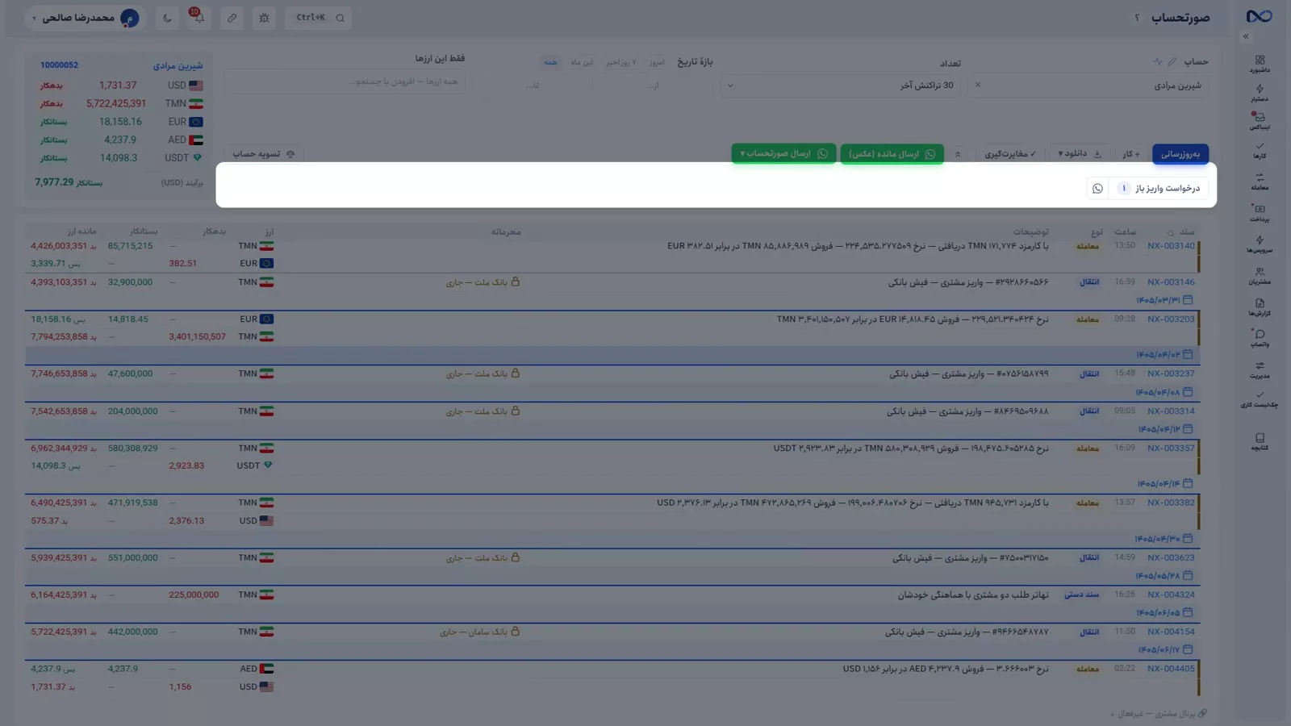Image resolution: width=1291 pixels, height=726 pixels.
Task: Click the bug report icon in the top bar
Action: [264, 18]
